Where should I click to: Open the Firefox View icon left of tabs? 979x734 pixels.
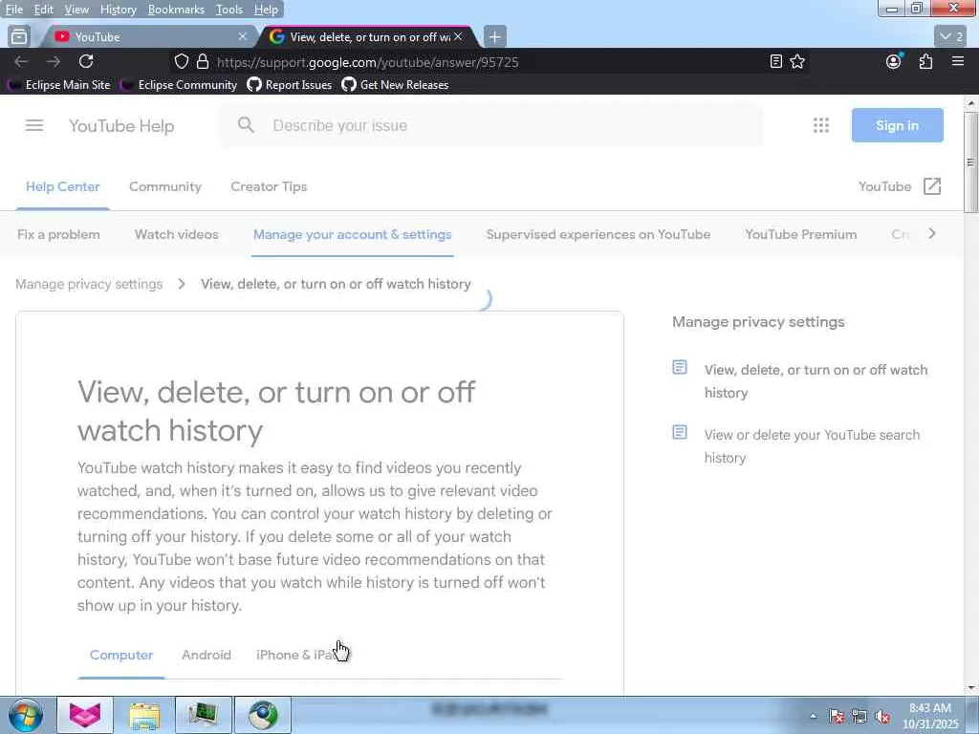tap(19, 37)
